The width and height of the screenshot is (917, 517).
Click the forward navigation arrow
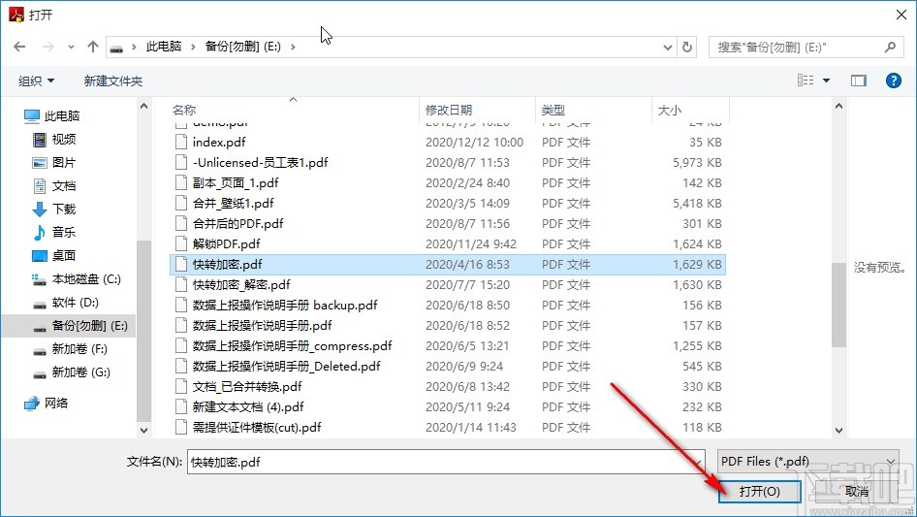[48, 47]
